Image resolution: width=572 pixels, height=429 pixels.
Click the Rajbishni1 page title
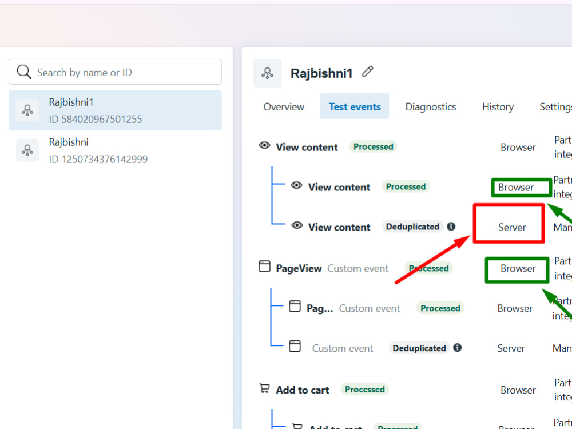coord(321,73)
